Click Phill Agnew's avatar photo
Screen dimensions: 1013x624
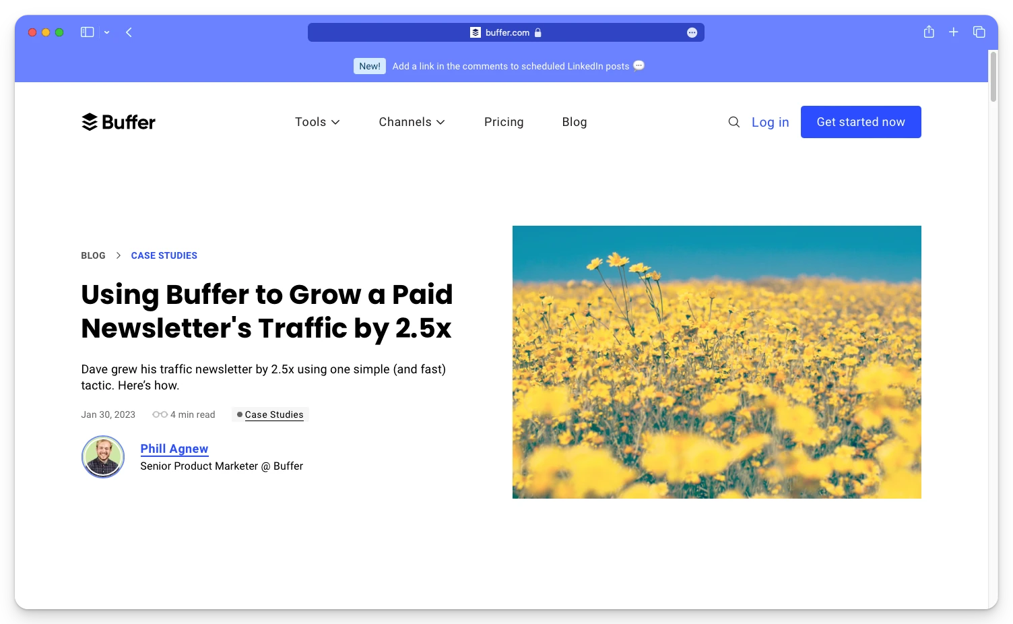(103, 457)
